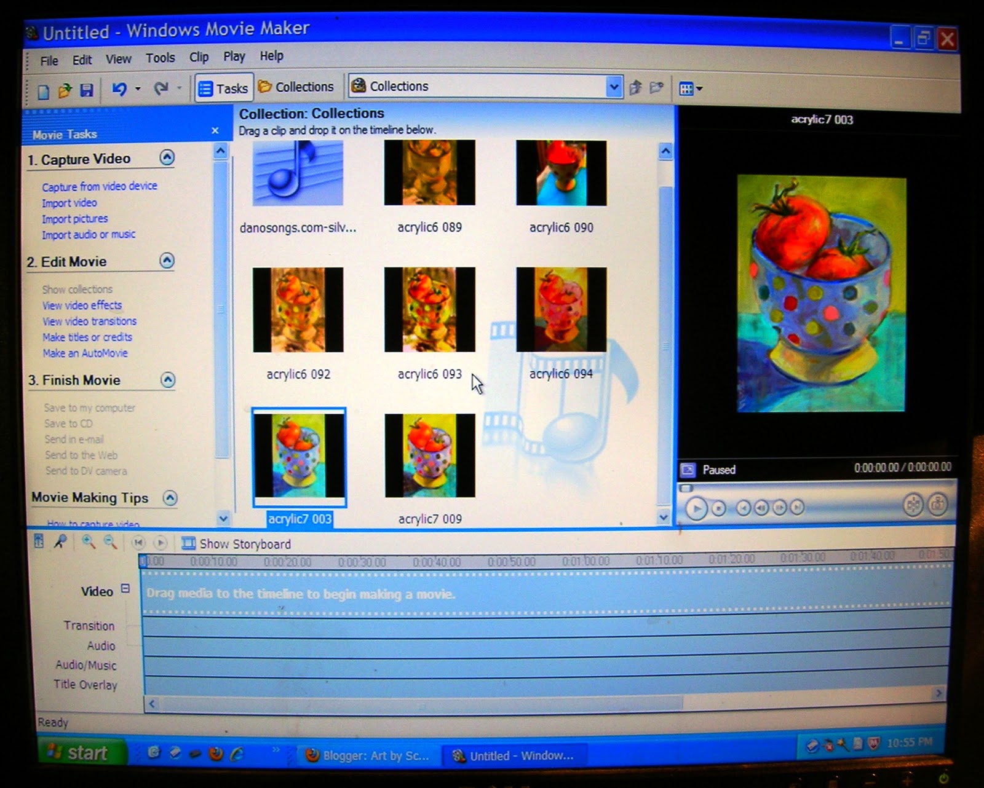Click Make titles or credits link
The width and height of the screenshot is (984, 788).
click(87, 337)
